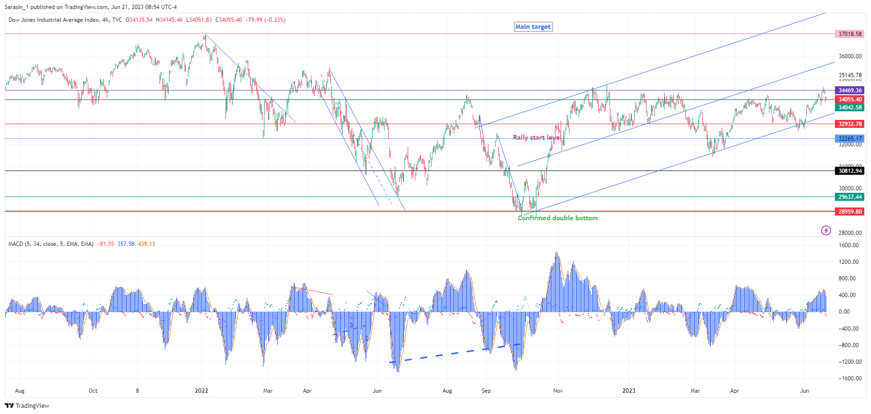Click the orange MACD signal value 439.13
This screenshot has width=871, height=414.
[x=146, y=244]
